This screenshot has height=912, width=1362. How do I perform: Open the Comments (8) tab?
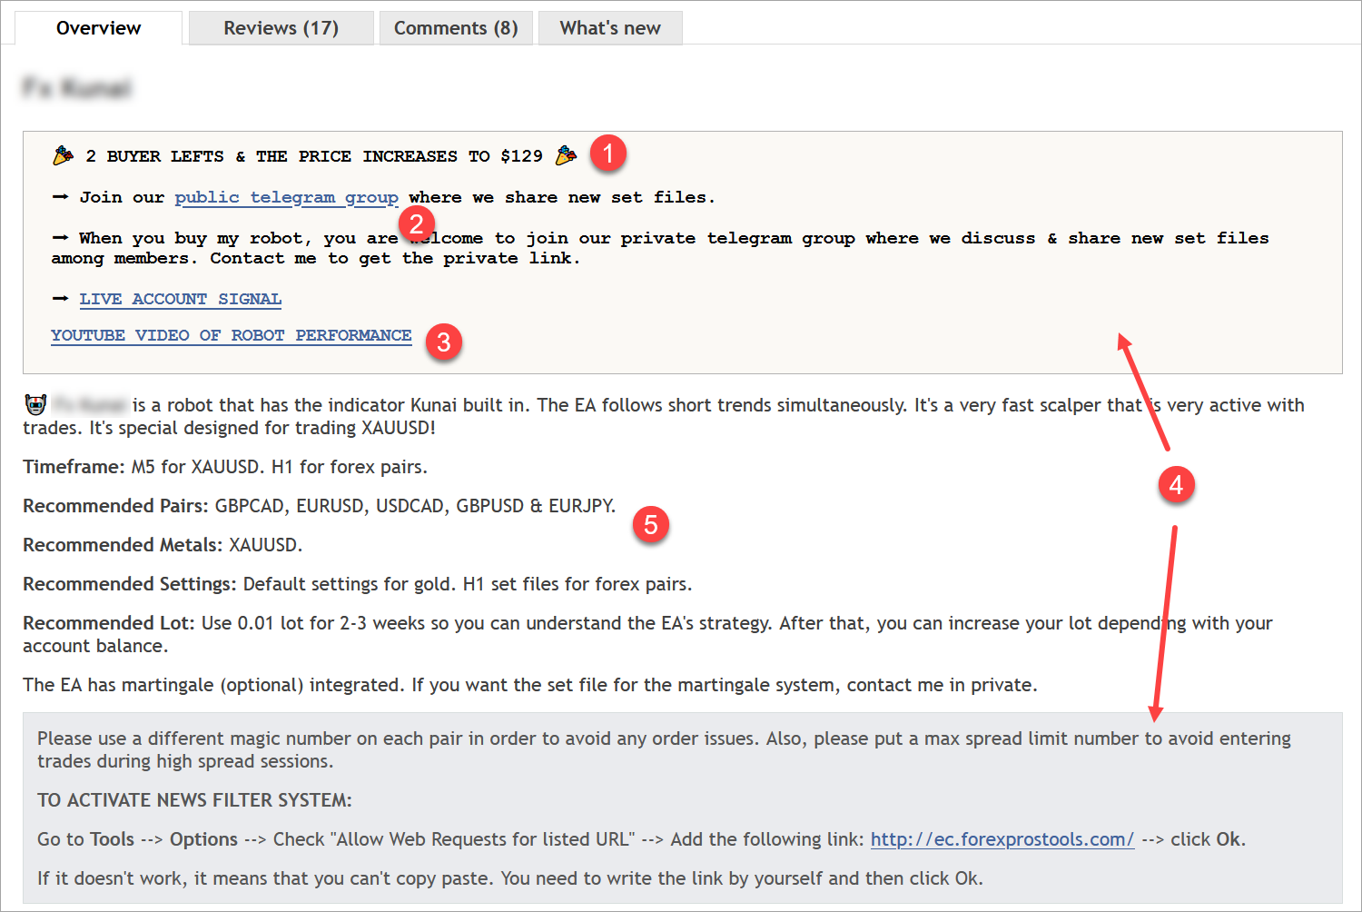click(x=456, y=28)
